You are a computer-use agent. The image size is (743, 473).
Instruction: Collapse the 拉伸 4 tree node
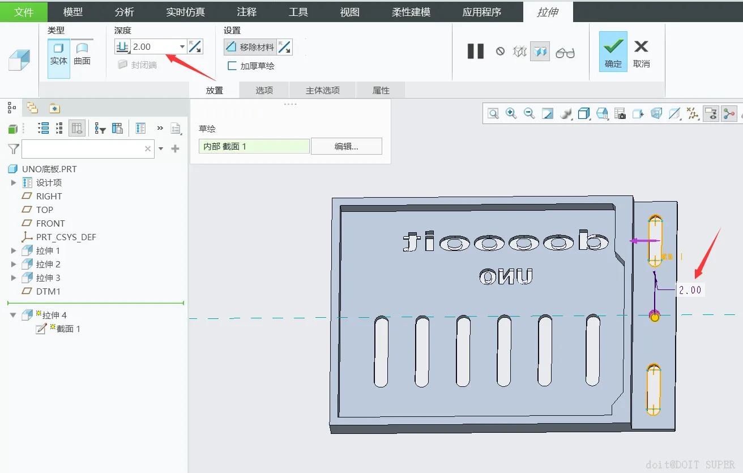14,316
